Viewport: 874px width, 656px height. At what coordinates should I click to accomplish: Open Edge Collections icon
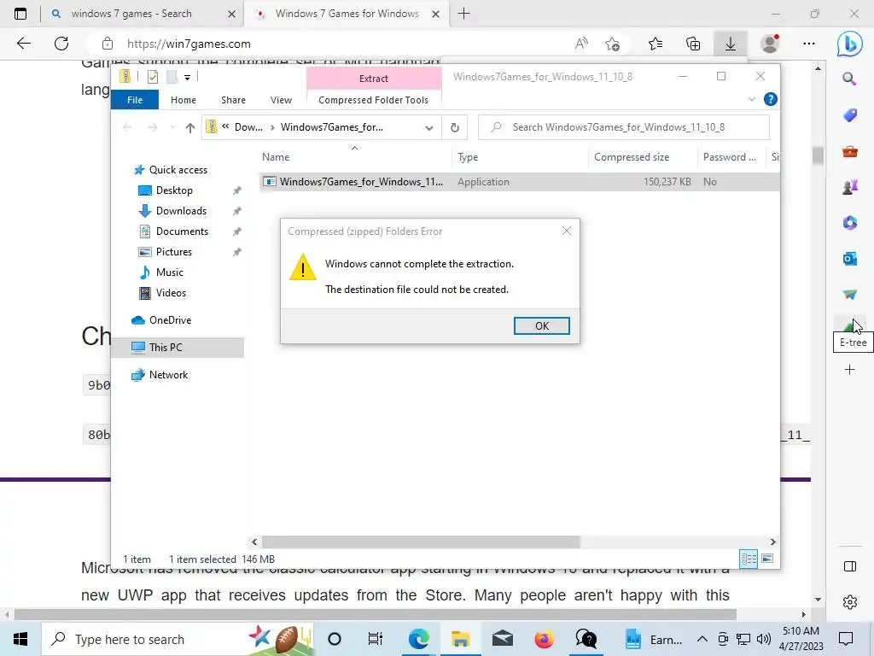tap(693, 44)
